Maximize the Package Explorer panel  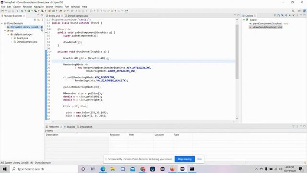42,15
